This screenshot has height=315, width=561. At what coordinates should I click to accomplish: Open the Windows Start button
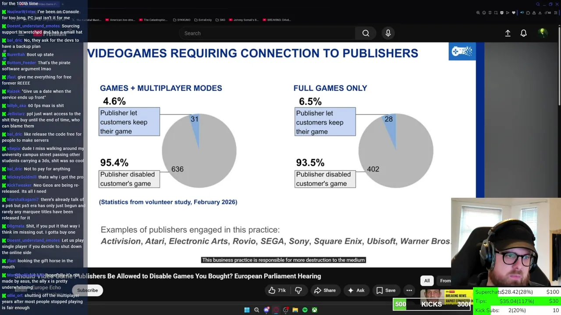247,310
